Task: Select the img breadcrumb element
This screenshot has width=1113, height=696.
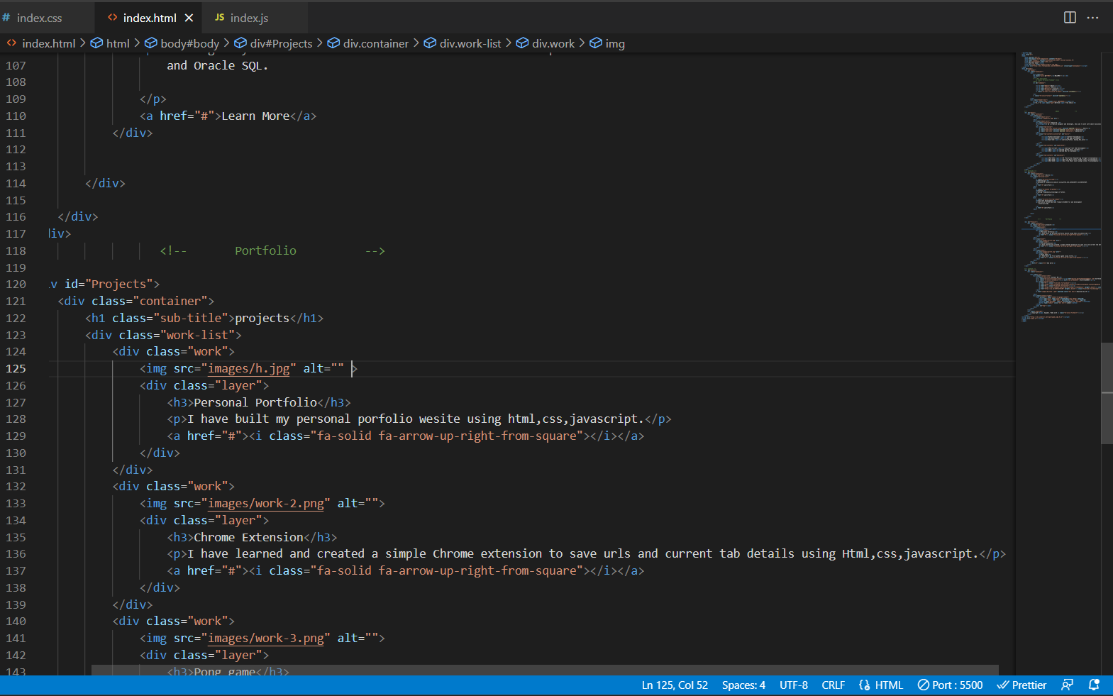Action: pos(614,43)
